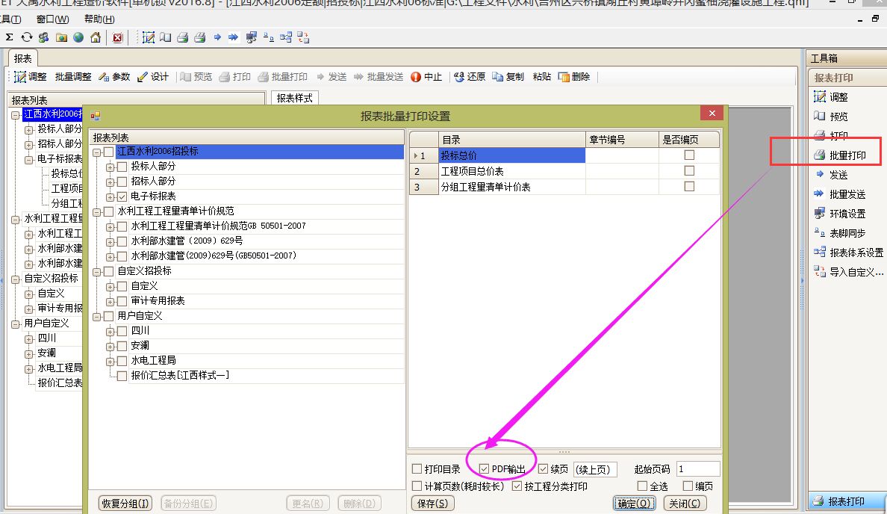This screenshot has height=514, width=887.
Task: Expand 投标人部分 node in dialog tree
Action: (x=111, y=167)
